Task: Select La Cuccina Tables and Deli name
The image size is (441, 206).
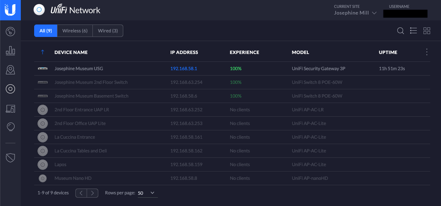Action: (x=80, y=151)
